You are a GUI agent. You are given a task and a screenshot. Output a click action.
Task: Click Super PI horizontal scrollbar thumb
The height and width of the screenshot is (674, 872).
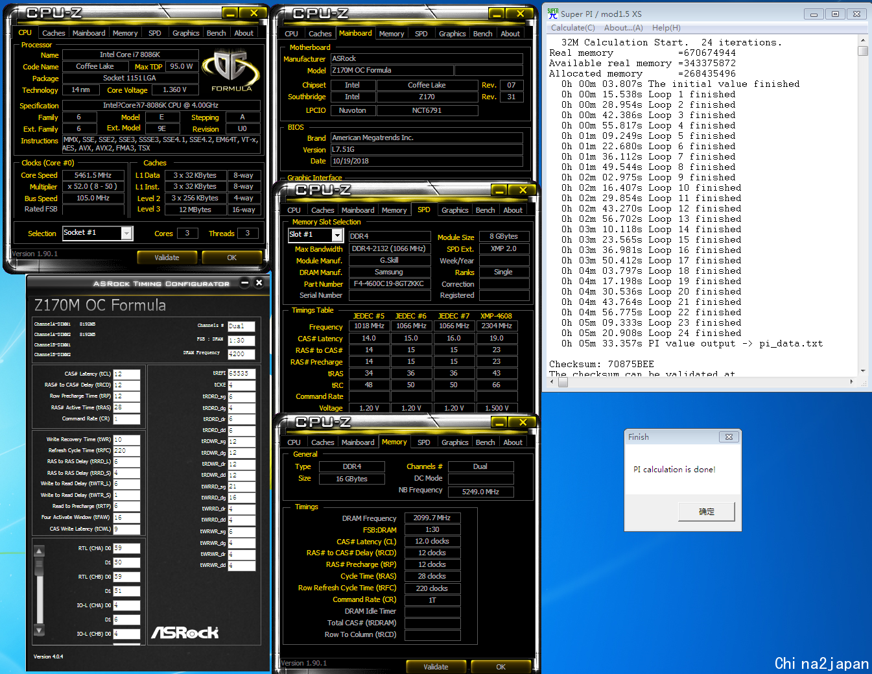click(563, 381)
